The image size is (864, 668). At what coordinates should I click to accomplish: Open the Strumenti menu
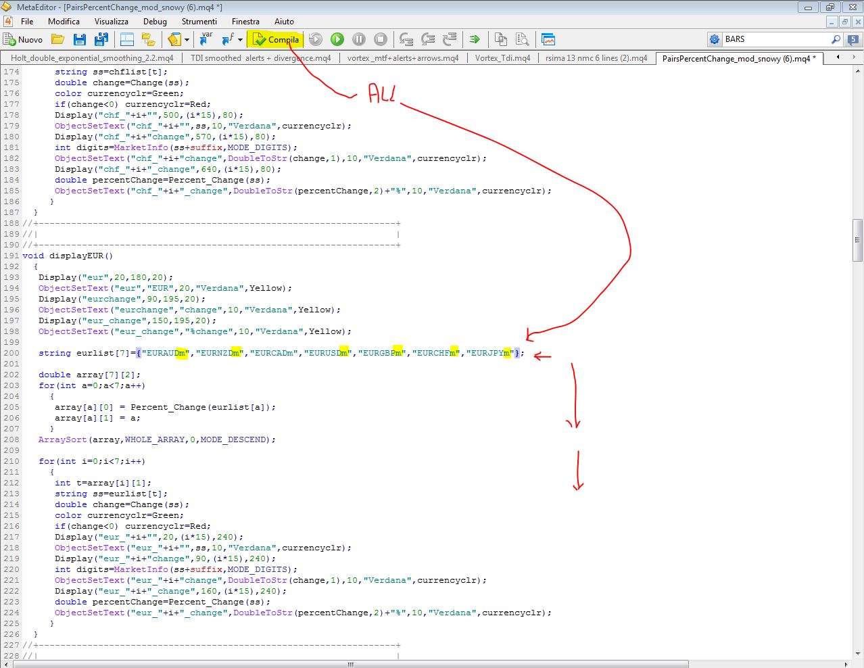click(x=199, y=22)
